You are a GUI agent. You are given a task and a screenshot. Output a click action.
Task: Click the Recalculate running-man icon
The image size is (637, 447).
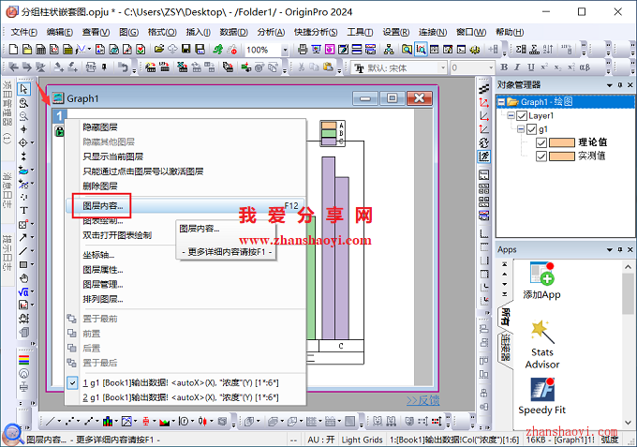[218, 49]
